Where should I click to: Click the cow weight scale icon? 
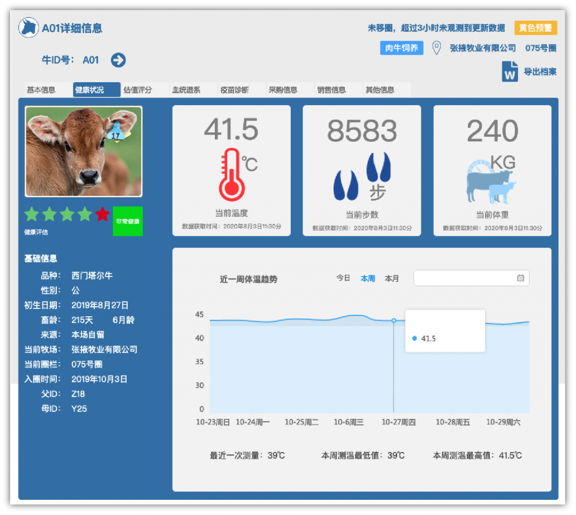click(491, 182)
